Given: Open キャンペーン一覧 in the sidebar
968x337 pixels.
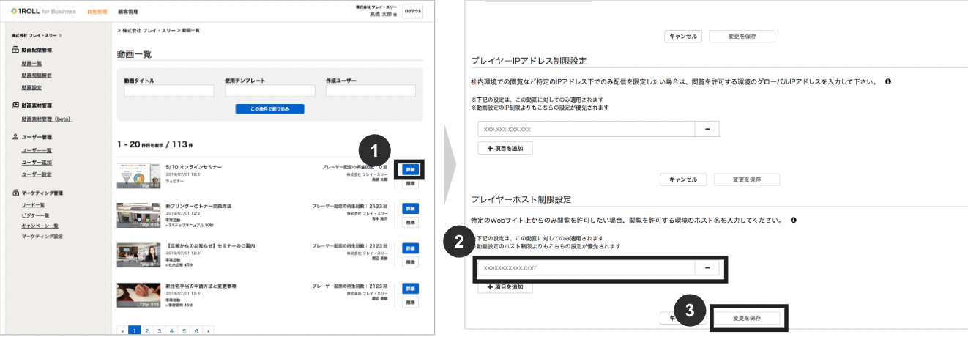Looking at the screenshot, I should pyautogui.click(x=40, y=226).
